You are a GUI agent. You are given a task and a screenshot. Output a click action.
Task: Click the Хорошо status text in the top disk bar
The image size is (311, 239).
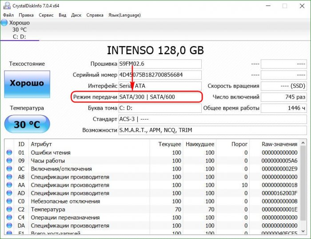[20, 23]
